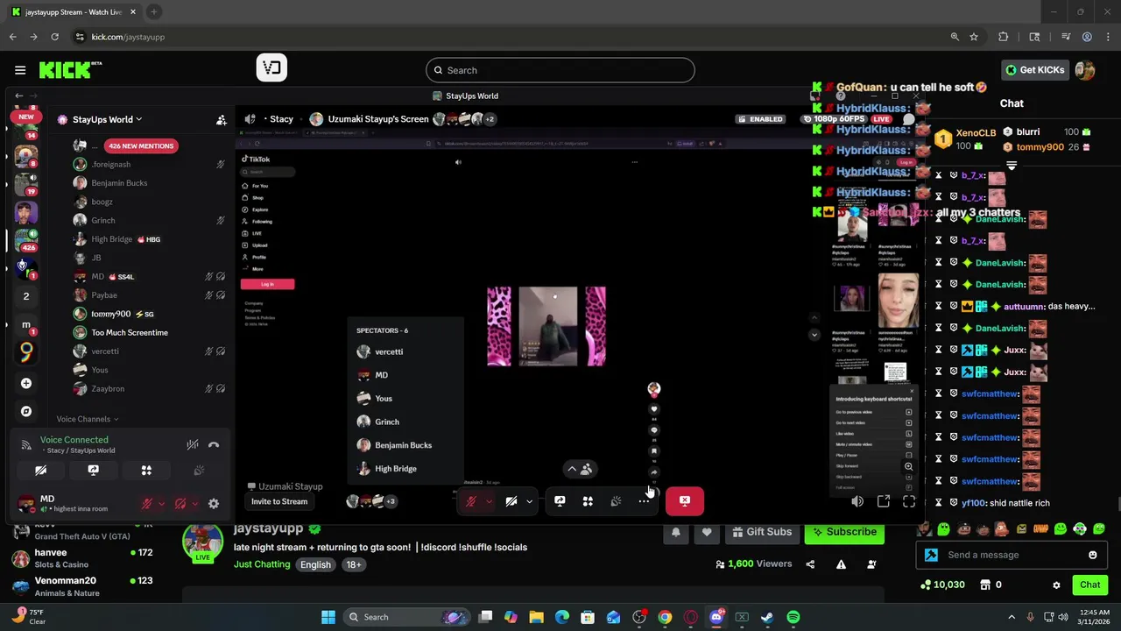The height and width of the screenshot is (631, 1121).
Task: Open the soundboard in the stream control bar
Action: pyautogui.click(x=616, y=501)
